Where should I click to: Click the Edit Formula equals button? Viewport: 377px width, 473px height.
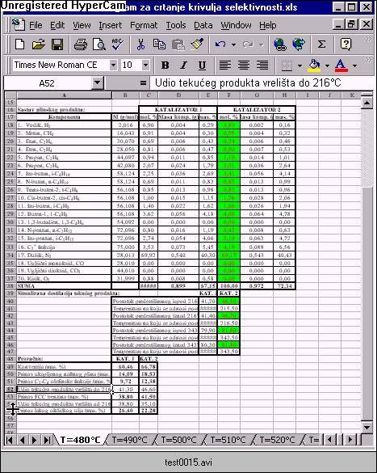point(144,83)
